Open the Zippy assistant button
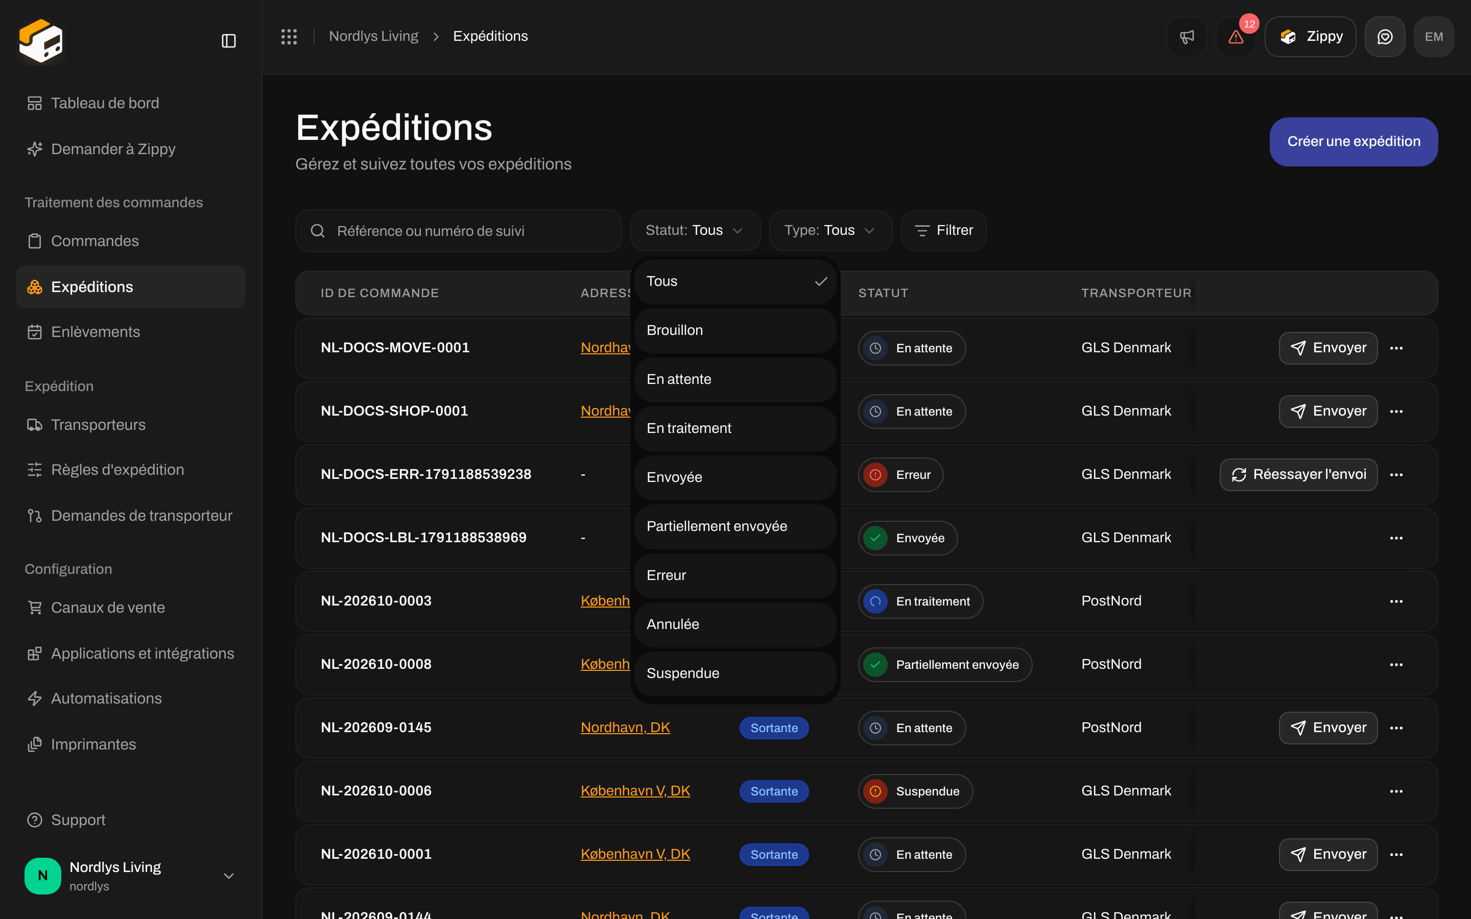1471x919 pixels. (1310, 36)
